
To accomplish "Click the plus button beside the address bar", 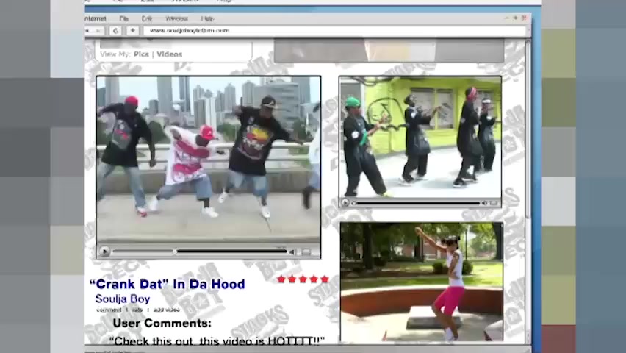I will (x=132, y=31).
